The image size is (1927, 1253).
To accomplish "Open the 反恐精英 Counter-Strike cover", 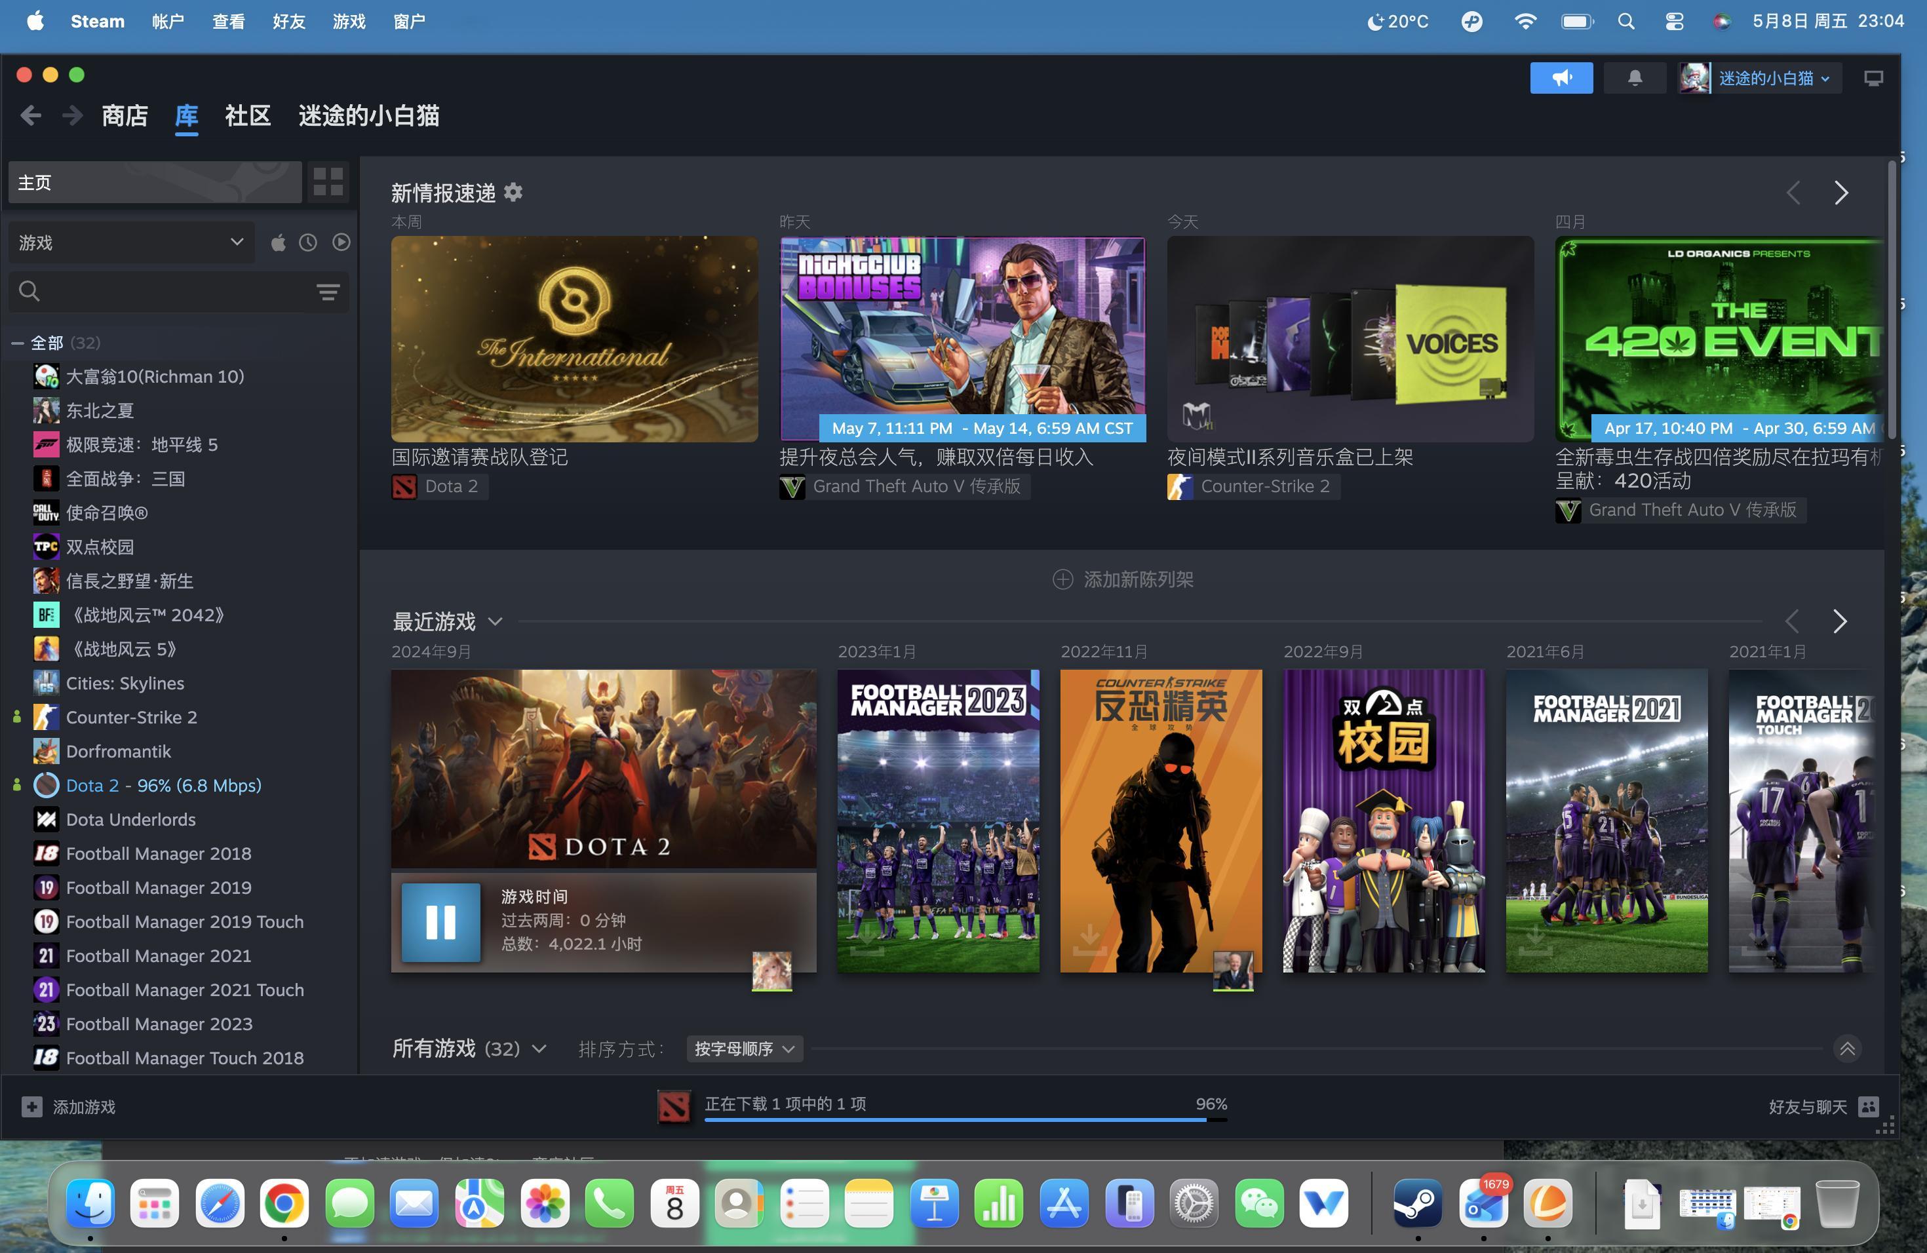I will tap(1161, 820).
